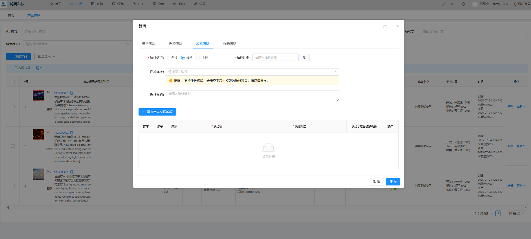Click the 保存 button

point(393,182)
